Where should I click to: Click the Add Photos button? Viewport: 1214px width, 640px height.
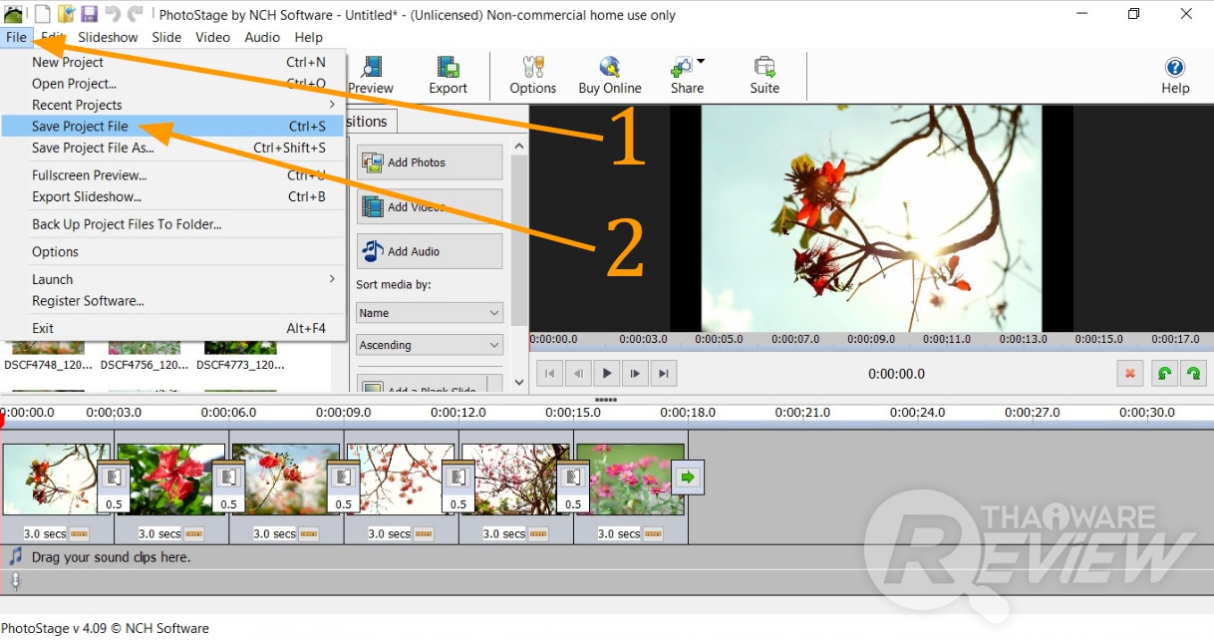click(x=430, y=162)
